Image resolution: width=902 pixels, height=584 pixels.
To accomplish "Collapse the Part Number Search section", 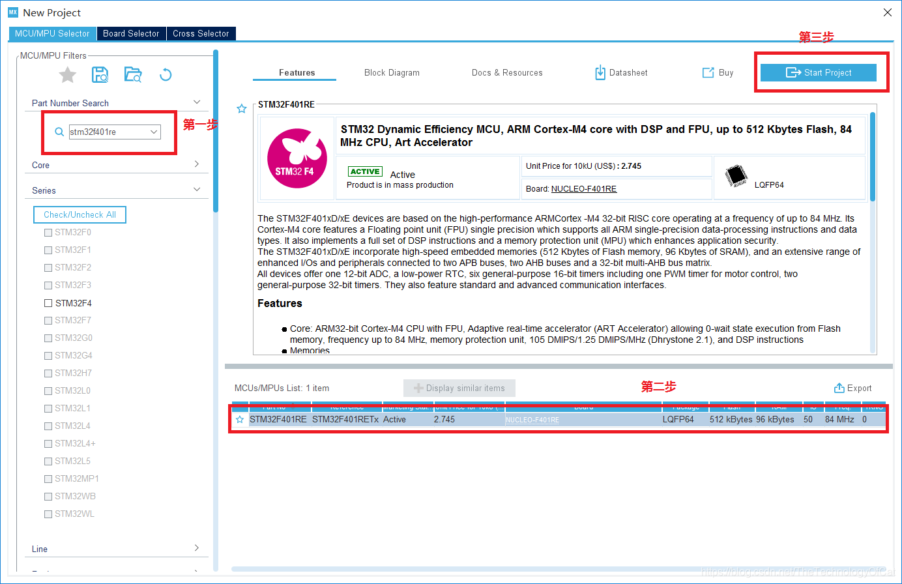I will (x=197, y=102).
